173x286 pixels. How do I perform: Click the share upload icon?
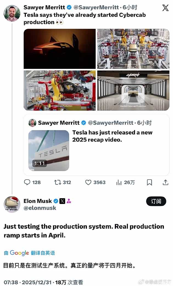coord(165,182)
